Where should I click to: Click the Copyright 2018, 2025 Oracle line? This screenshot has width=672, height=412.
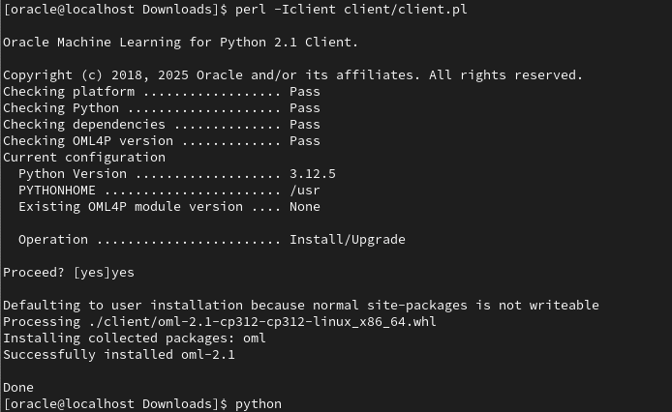[292, 74]
